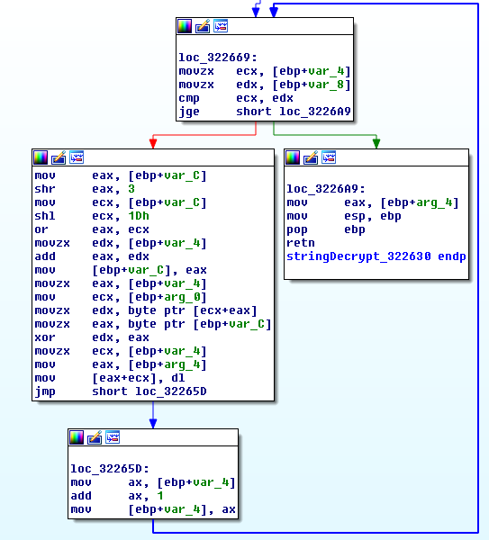Screen dimensions: 489x540
Task: Click edit pencil icon on loc_322669 block
Action: point(203,26)
